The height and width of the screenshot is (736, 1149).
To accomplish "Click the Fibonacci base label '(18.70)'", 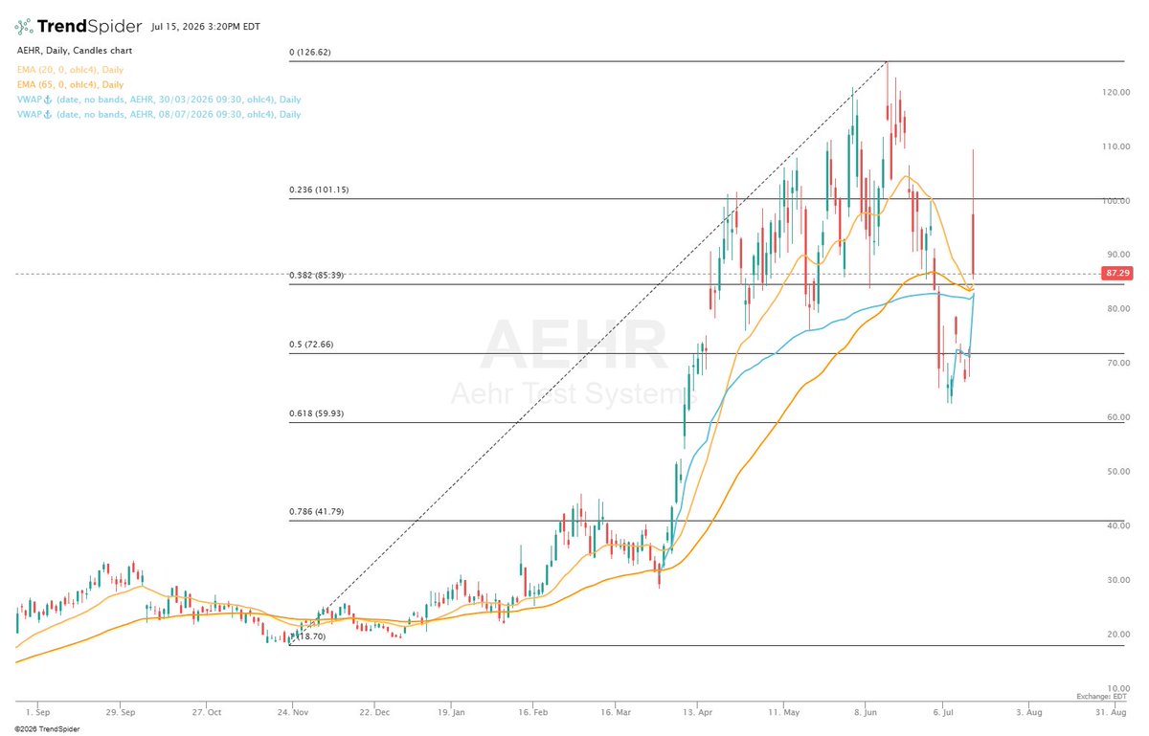I will point(310,636).
